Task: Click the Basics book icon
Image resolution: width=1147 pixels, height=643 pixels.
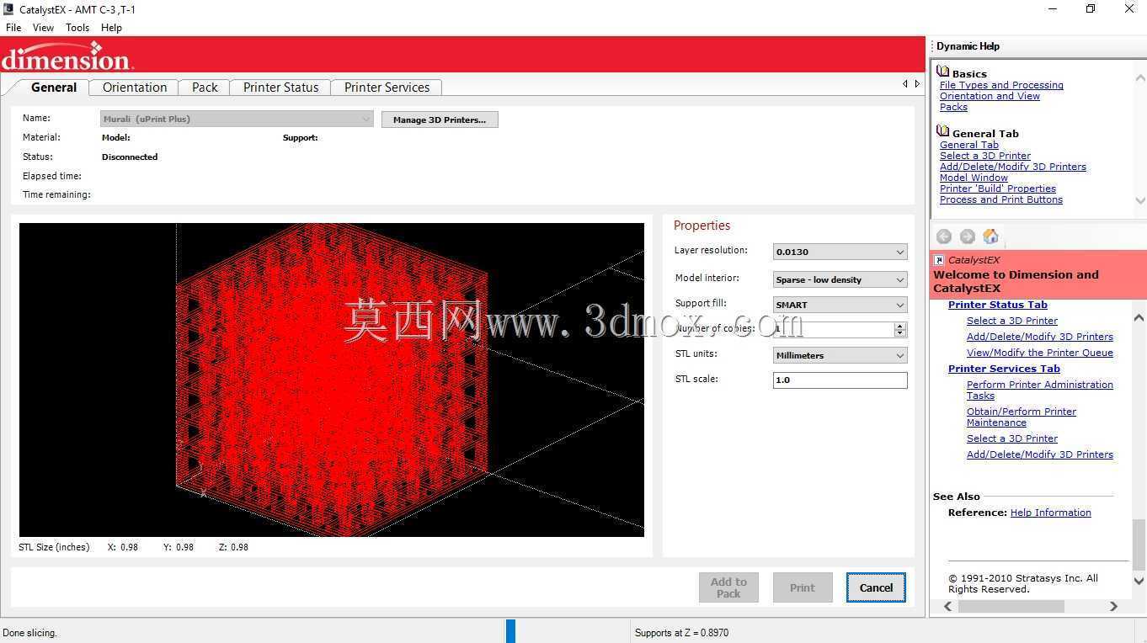Action: (x=943, y=73)
